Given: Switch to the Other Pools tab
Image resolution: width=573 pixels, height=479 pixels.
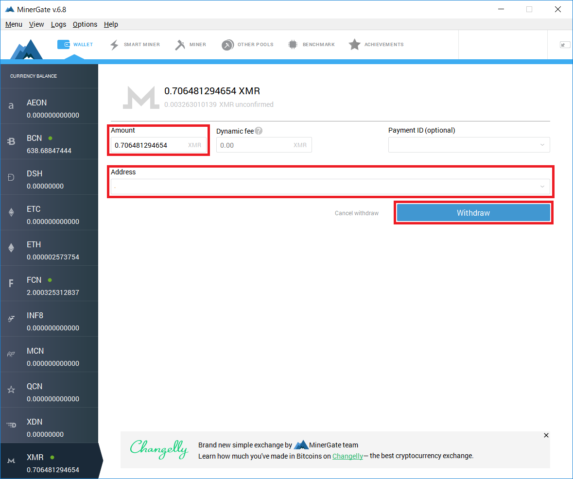Looking at the screenshot, I should click(247, 45).
